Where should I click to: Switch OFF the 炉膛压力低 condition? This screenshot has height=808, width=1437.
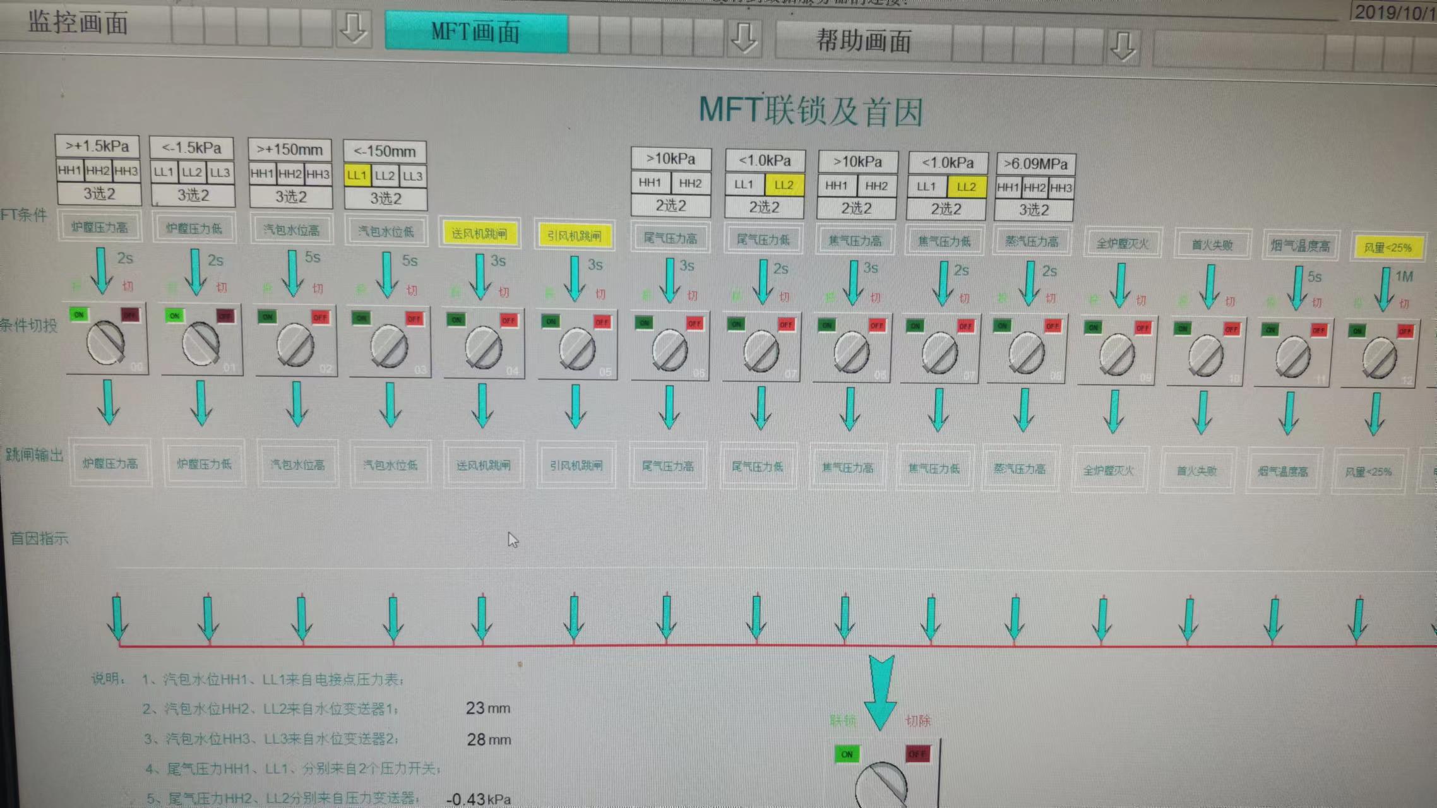click(225, 316)
